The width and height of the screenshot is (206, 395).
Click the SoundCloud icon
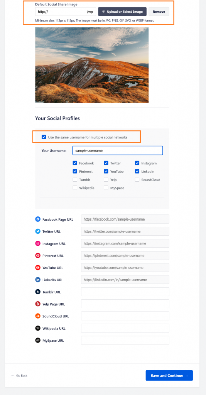[38, 316]
